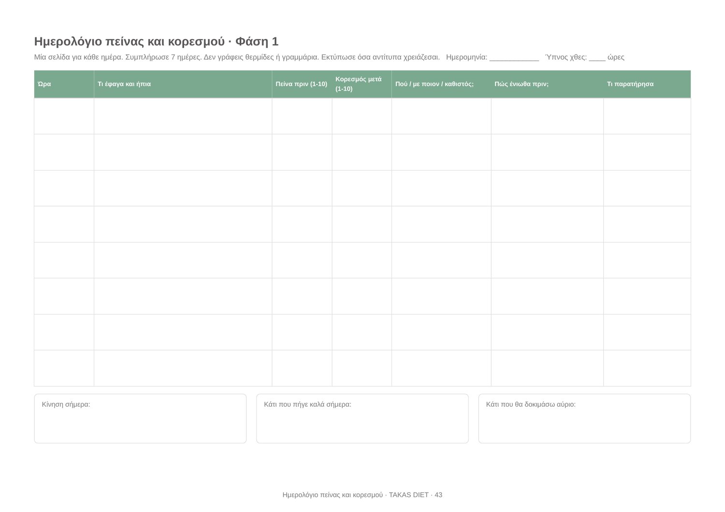
Task: Click the 'Τι παρατήρησα' column header
Action: coord(647,84)
